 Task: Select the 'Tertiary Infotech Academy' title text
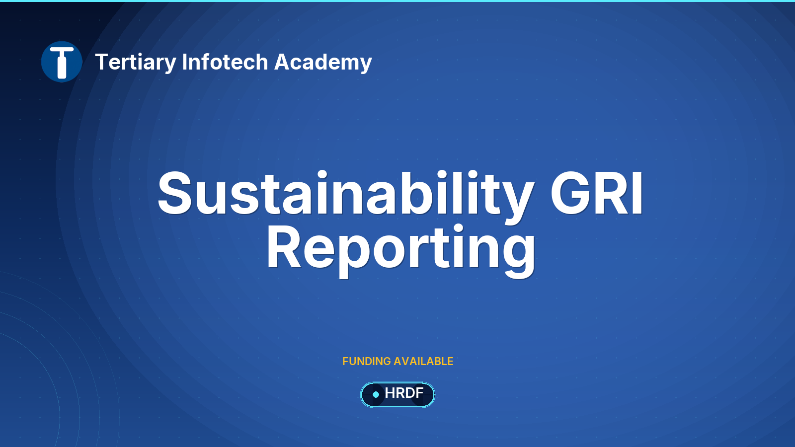[234, 62]
